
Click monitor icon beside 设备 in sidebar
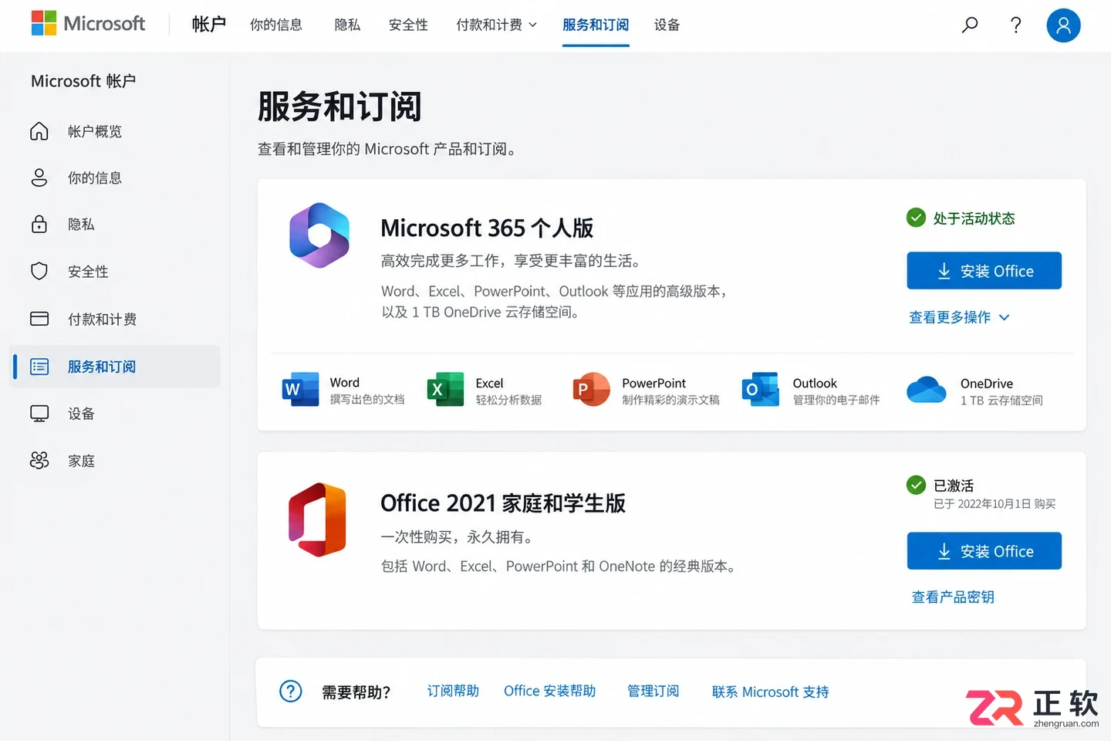(39, 414)
